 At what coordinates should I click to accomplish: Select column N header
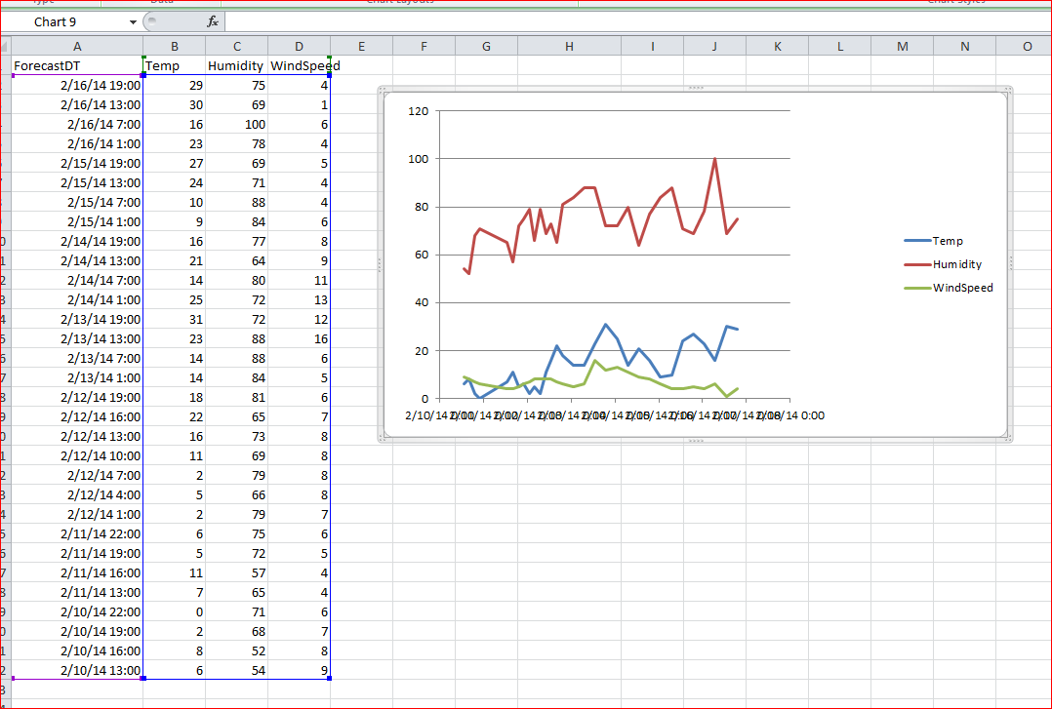click(x=965, y=46)
